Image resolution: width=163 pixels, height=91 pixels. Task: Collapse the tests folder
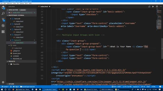coord(9,45)
